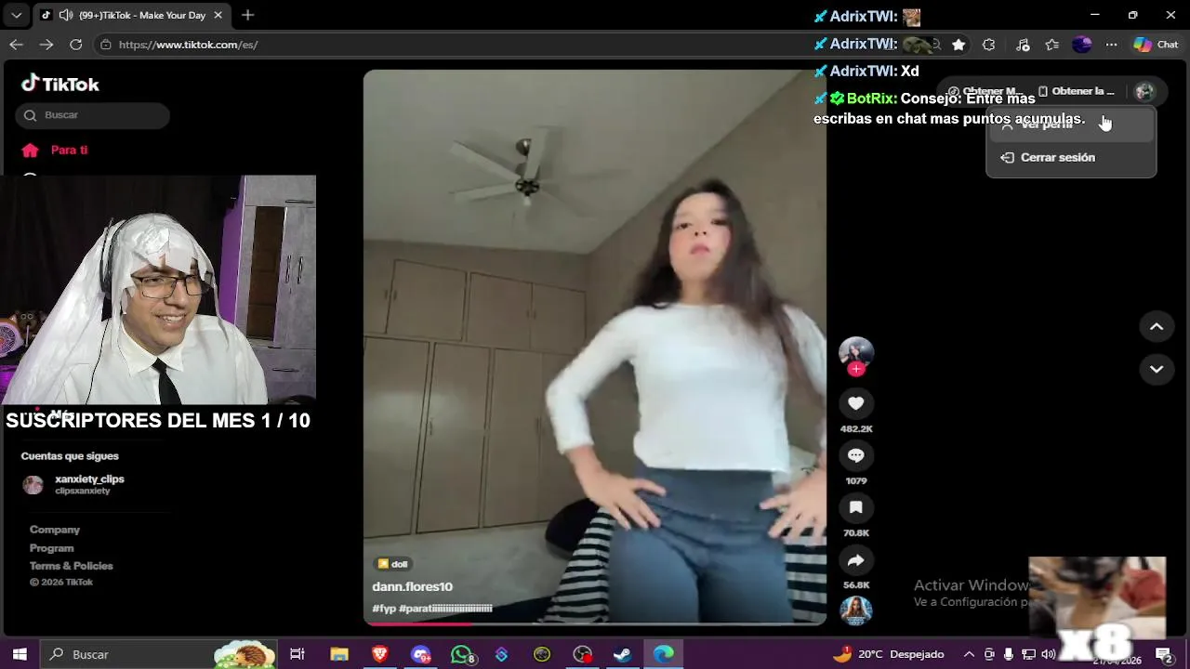Open Terms & Policies footer link
This screenshot has height=669, width=1190.
pos(71,566)
